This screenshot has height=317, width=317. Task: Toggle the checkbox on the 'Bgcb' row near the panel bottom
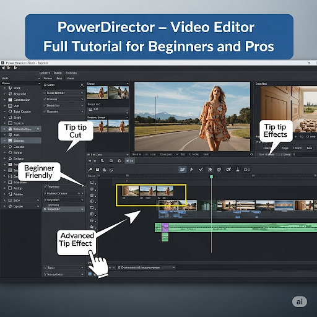tap(45, 267)
